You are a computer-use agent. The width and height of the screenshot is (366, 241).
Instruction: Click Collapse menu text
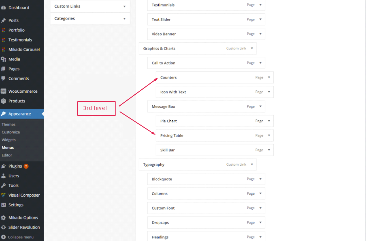(x=21, y=237)
